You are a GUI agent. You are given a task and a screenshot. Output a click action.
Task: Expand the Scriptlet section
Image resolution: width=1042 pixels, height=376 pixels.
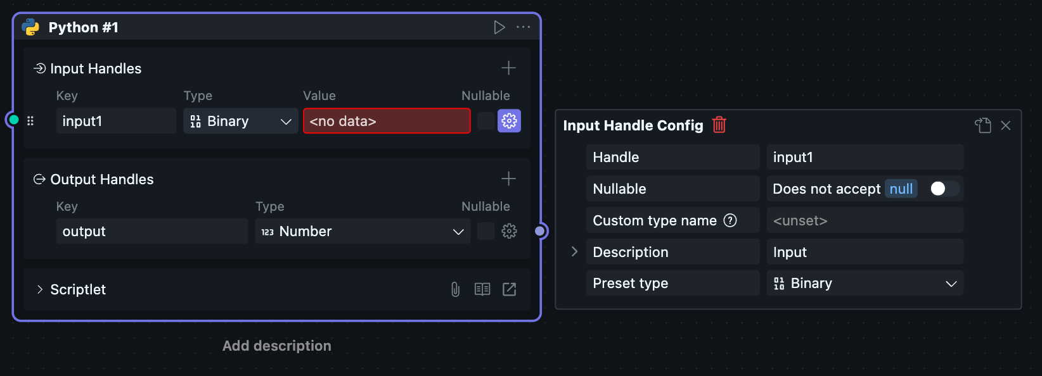pyautogui.click(x=40, y=289)
